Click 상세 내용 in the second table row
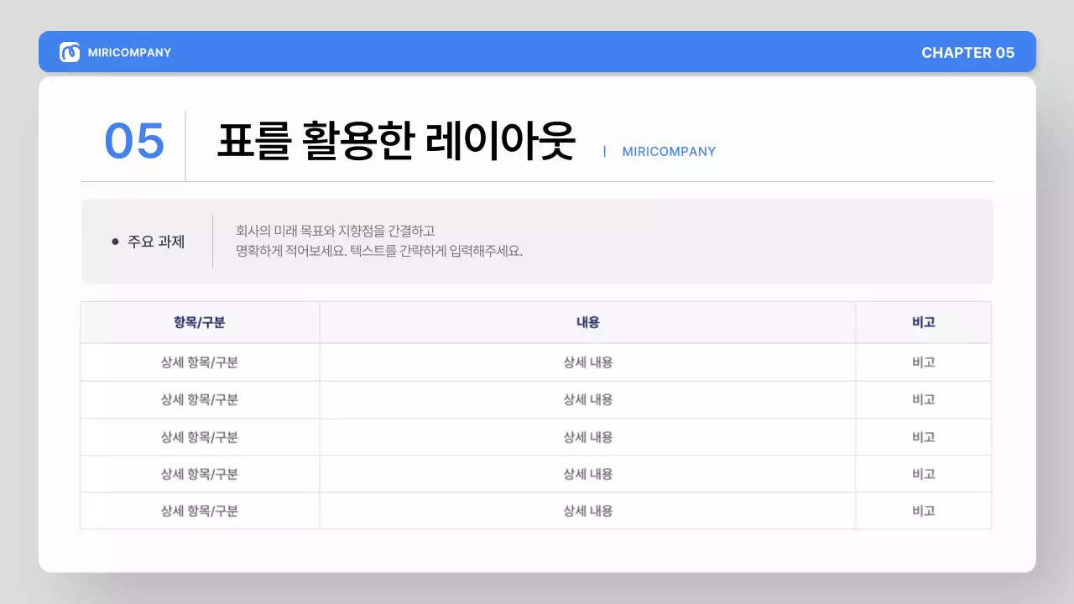Viewport: 1074px width, 604px height. [587, 399]
